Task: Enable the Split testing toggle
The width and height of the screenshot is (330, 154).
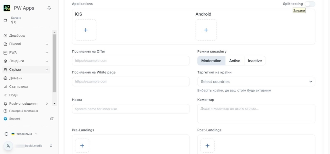Action: tap(310, 4)
